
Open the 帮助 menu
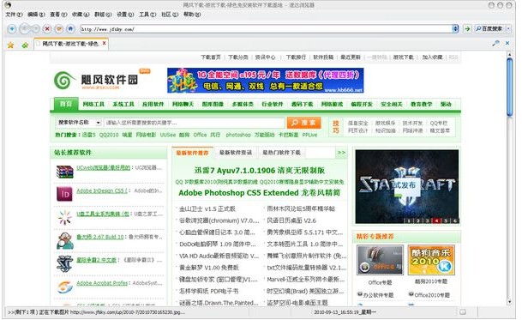point(192,15)
